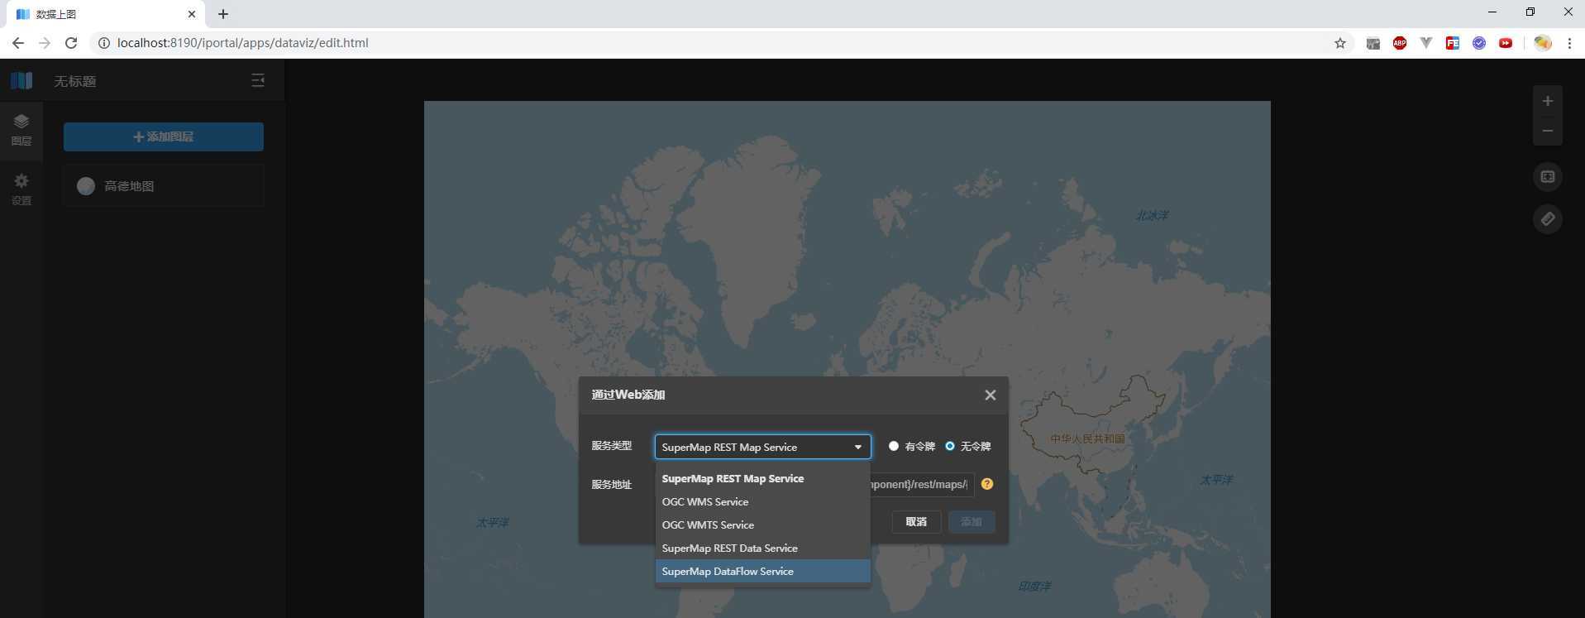Choose OGC WMTS Service option
This screenshot has height=618, width=1585.
762,525
